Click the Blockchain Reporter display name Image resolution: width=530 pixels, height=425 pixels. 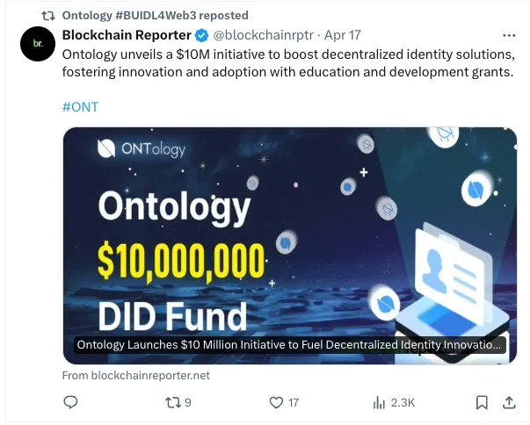127,36
